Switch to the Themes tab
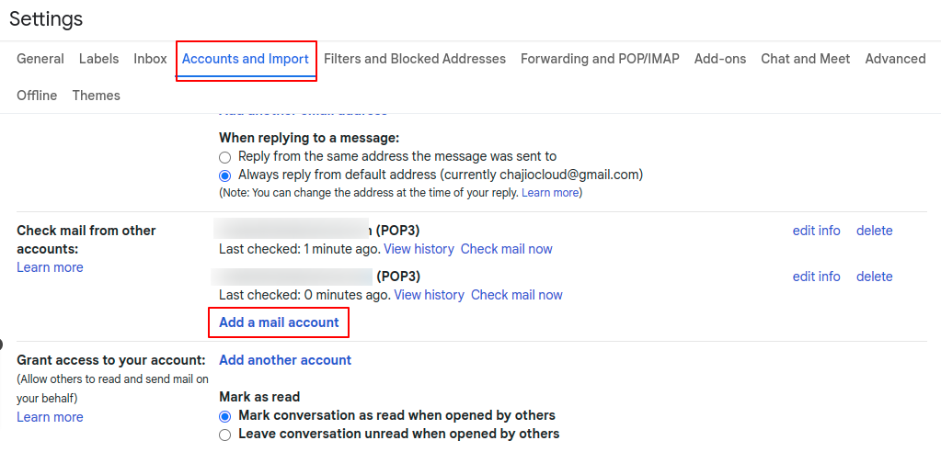Viewport: 941px width, 452px height. [96, 96]
